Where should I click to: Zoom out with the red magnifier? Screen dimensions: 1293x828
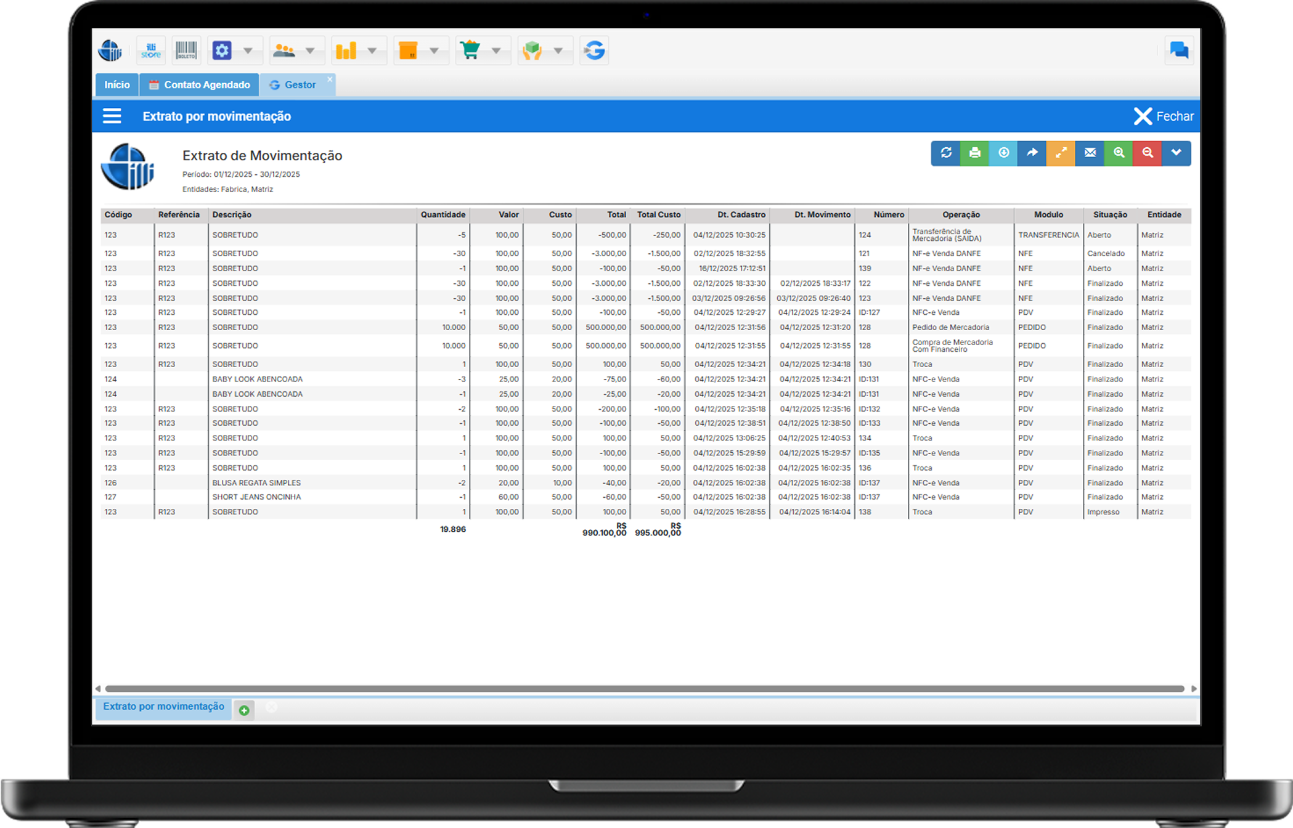pyautogui.click(x=1148, y=153)
